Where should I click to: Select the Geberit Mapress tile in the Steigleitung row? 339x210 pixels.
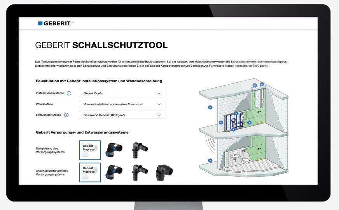click(x=90, y=150)
